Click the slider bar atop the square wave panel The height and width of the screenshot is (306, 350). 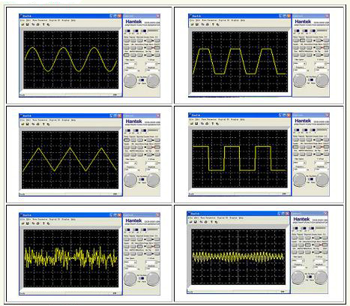tap(323, 130)
